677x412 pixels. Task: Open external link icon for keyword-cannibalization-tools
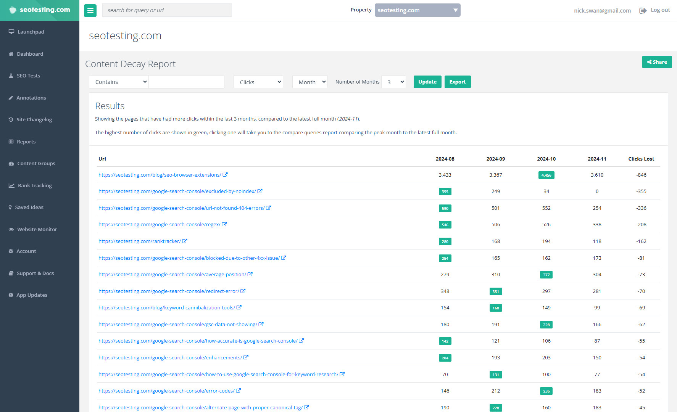pos(239,307)
